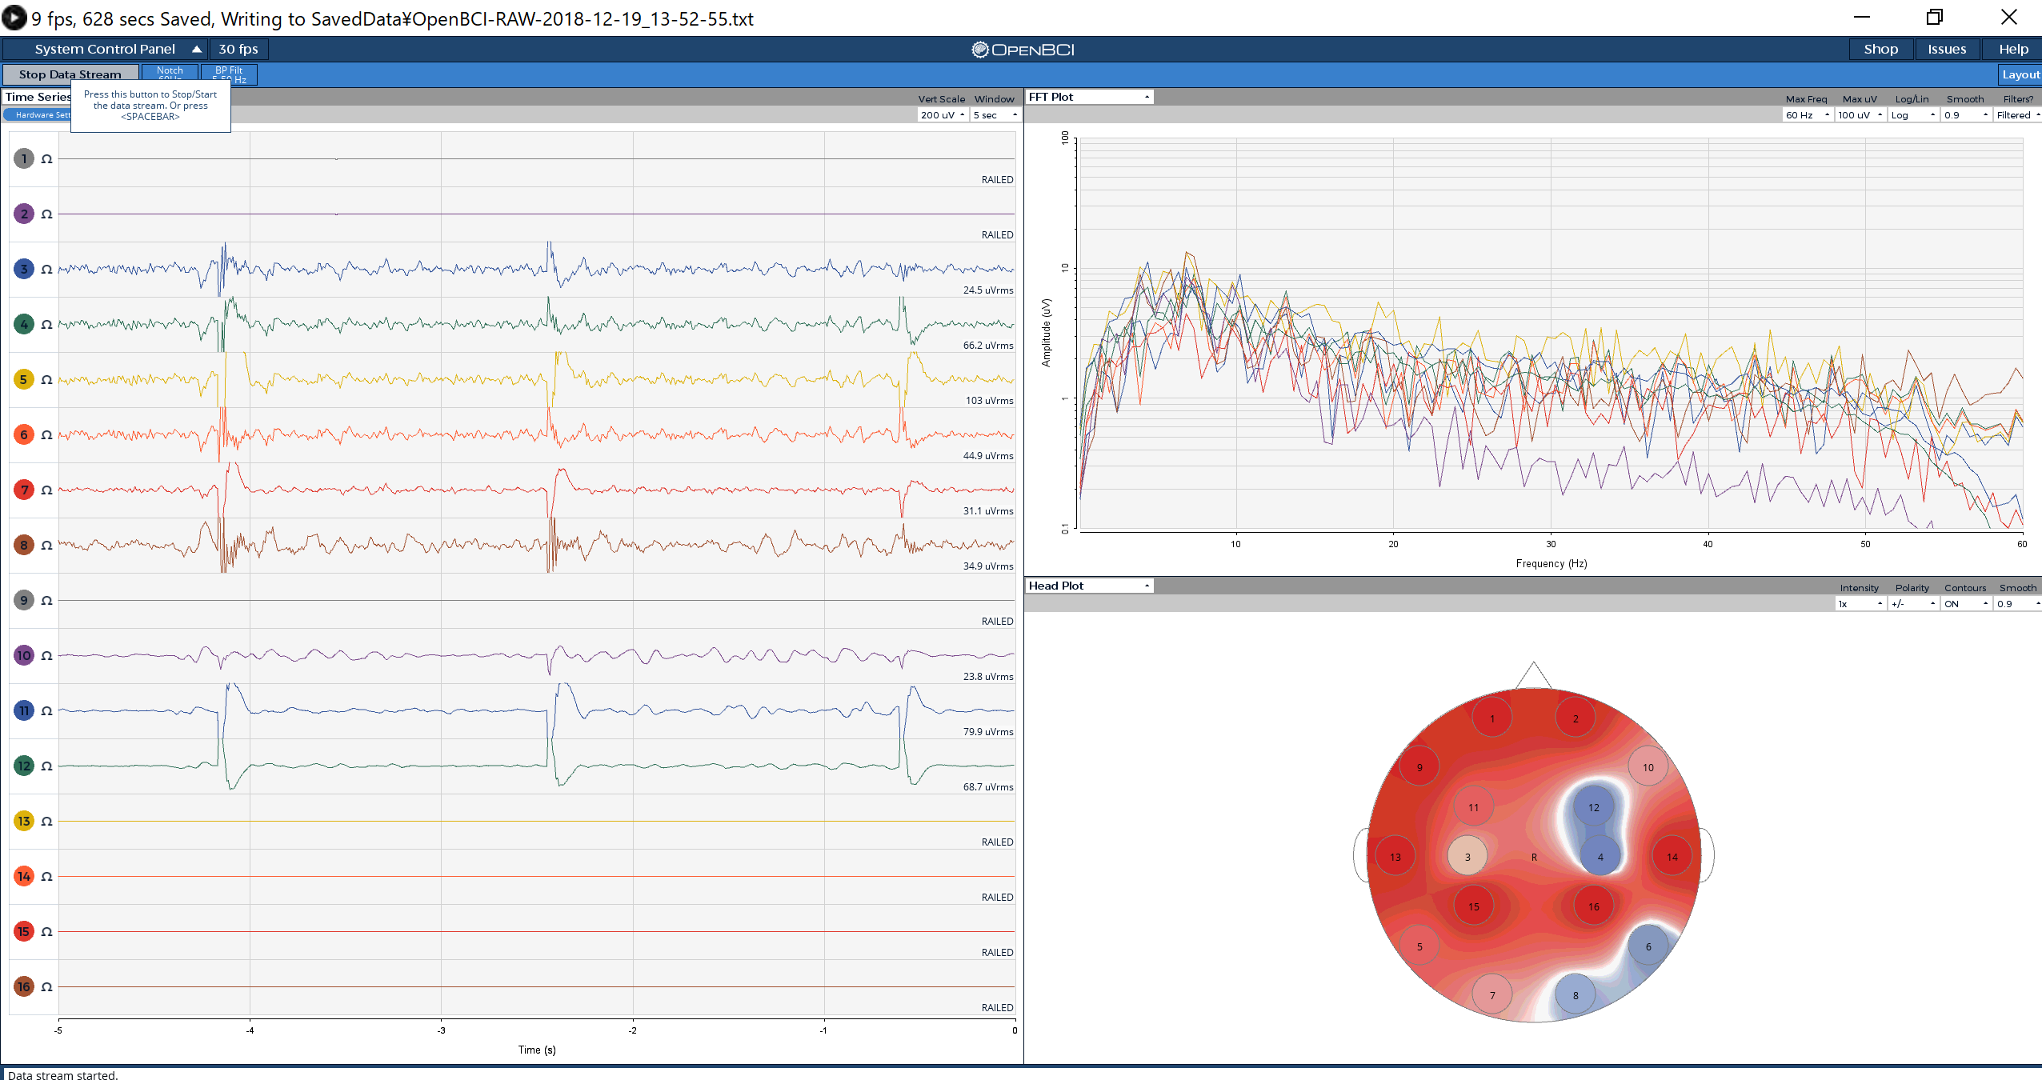Toggle channel 1 on/off button
Viewport: 2042px width, 1080px height.
tap(24, 158)
